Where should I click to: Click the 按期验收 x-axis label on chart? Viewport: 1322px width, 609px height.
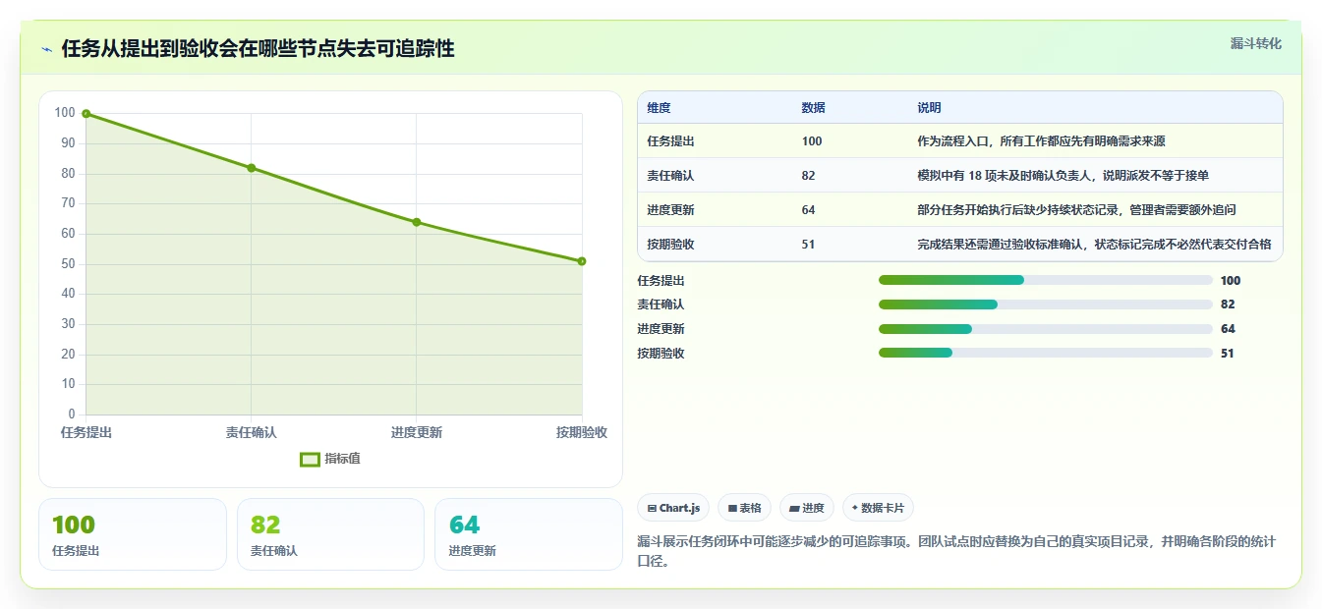point(582,433)
